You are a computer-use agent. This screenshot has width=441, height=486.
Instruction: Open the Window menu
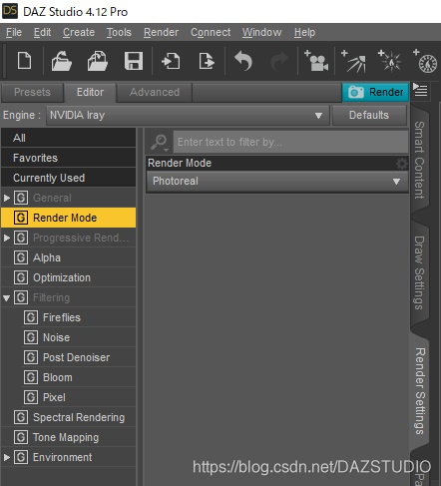261,32
